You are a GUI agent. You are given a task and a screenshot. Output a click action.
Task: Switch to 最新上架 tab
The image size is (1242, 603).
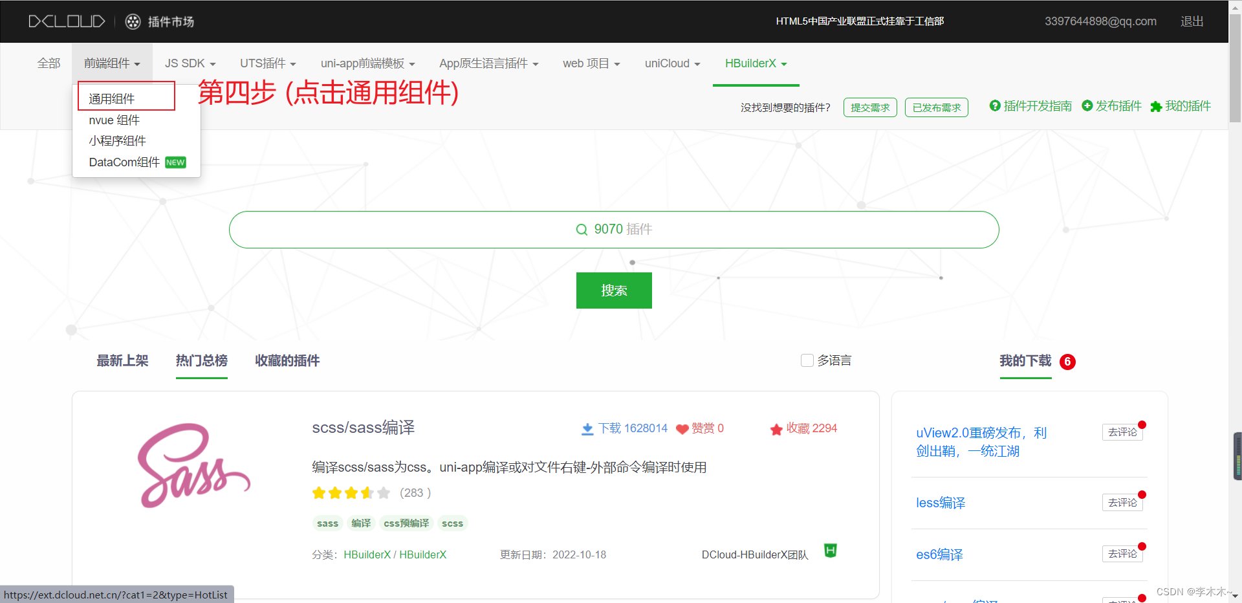click(x=122, y=361)
